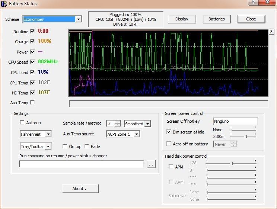277x209 pixels.
Task: Enable the Fade checkbox
Action: coord(87,146)
